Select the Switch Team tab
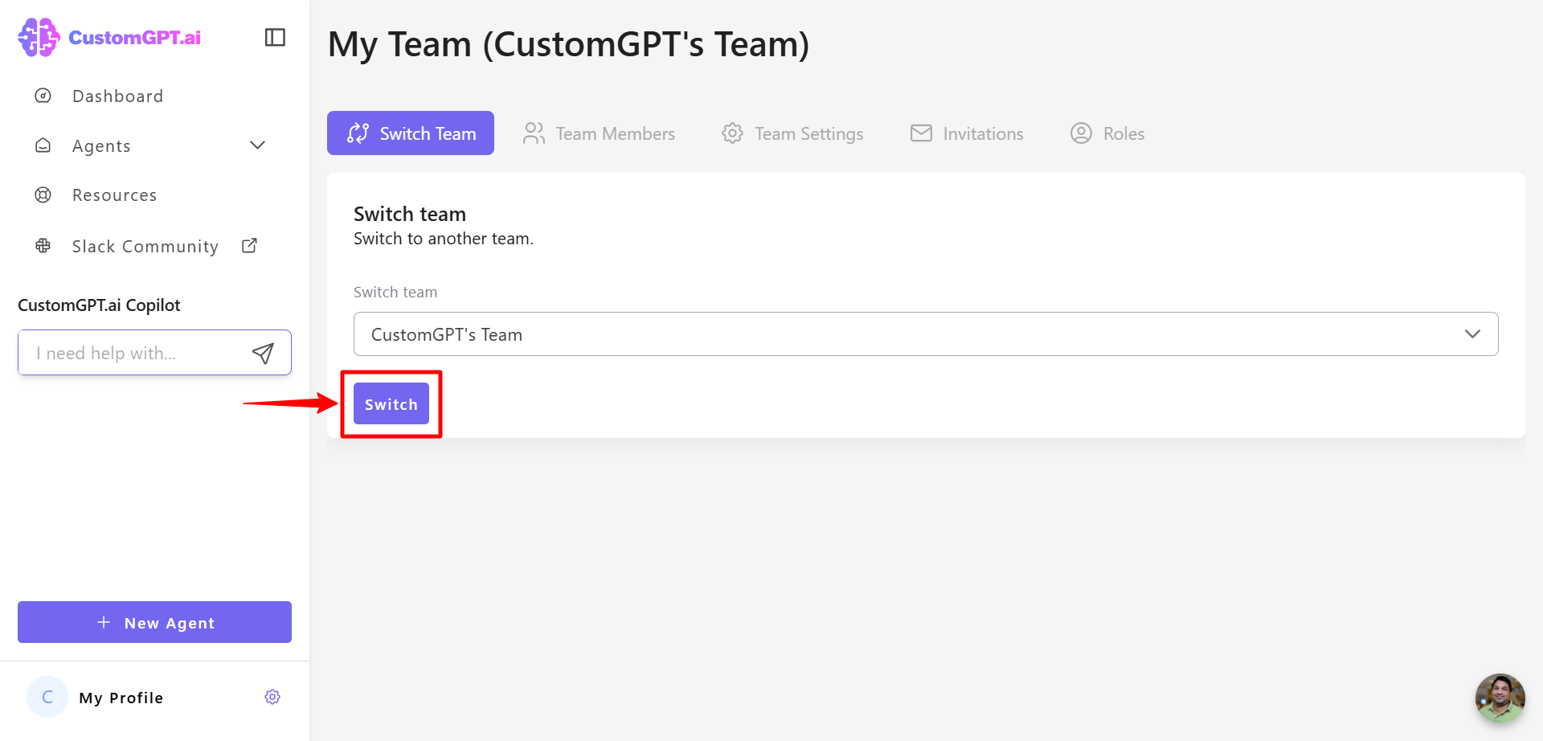 click(411, 133)
